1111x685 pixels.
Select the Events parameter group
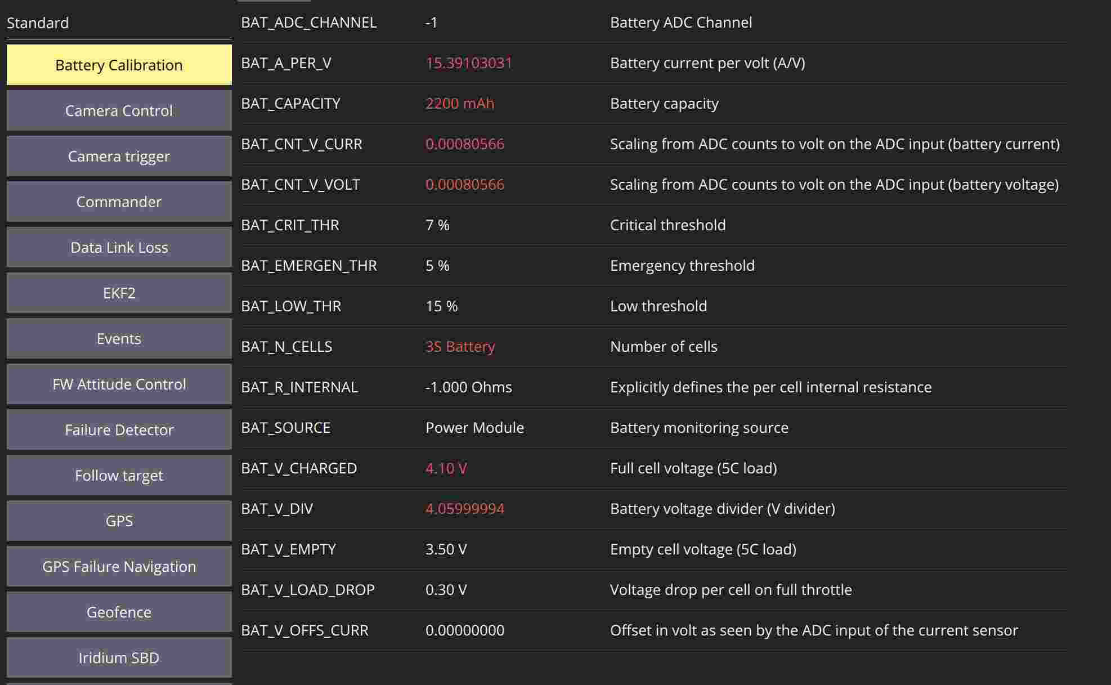119,338
